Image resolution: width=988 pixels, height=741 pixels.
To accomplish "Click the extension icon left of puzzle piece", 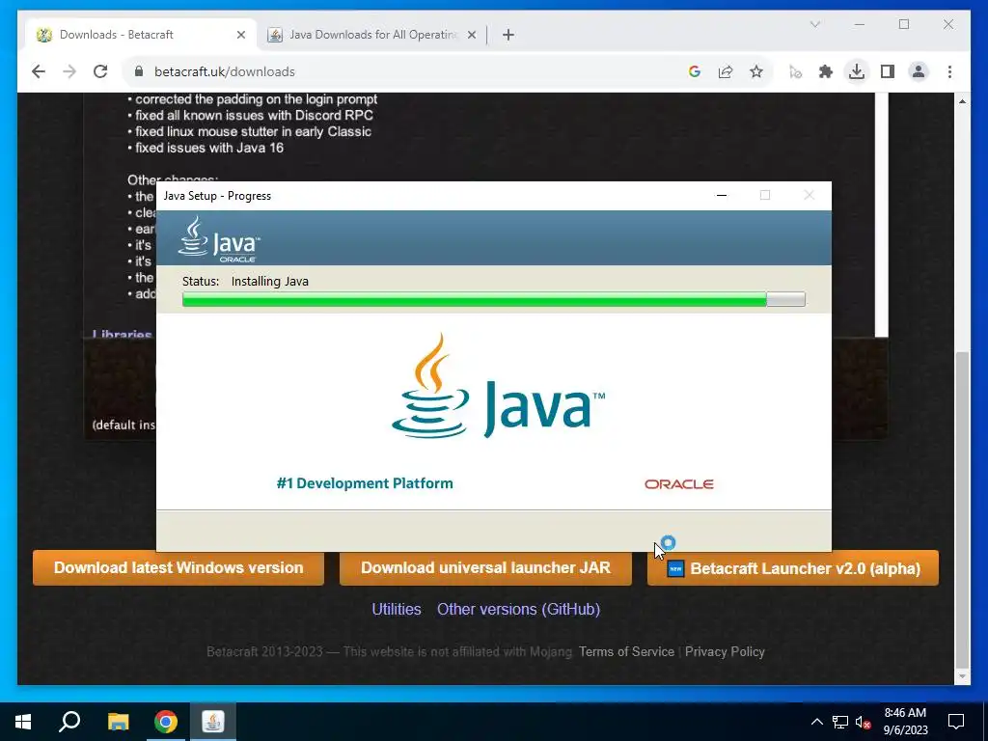I will [795, 71].
